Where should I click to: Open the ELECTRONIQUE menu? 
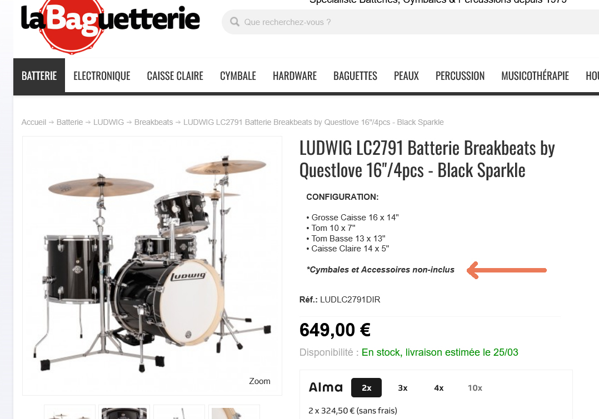[x=102, y=76]
